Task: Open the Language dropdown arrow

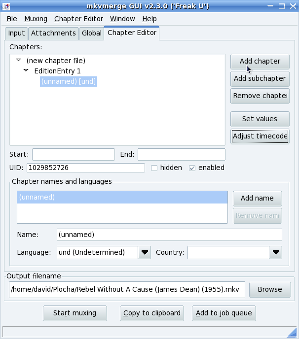Action: pyautogui.click(x=145, y=252)
